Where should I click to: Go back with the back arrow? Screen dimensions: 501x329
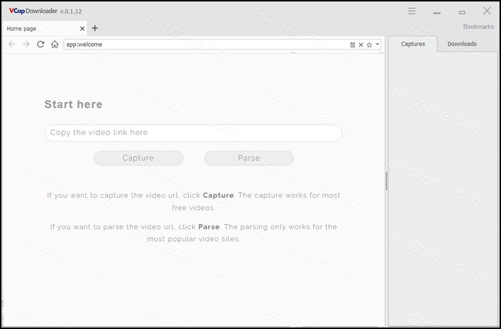(12, 44)
